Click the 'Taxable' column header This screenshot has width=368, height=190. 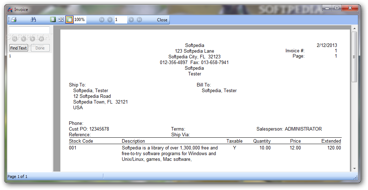[x=234, y=141]
